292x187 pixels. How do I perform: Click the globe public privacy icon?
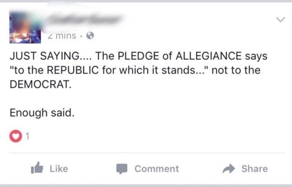90,36
